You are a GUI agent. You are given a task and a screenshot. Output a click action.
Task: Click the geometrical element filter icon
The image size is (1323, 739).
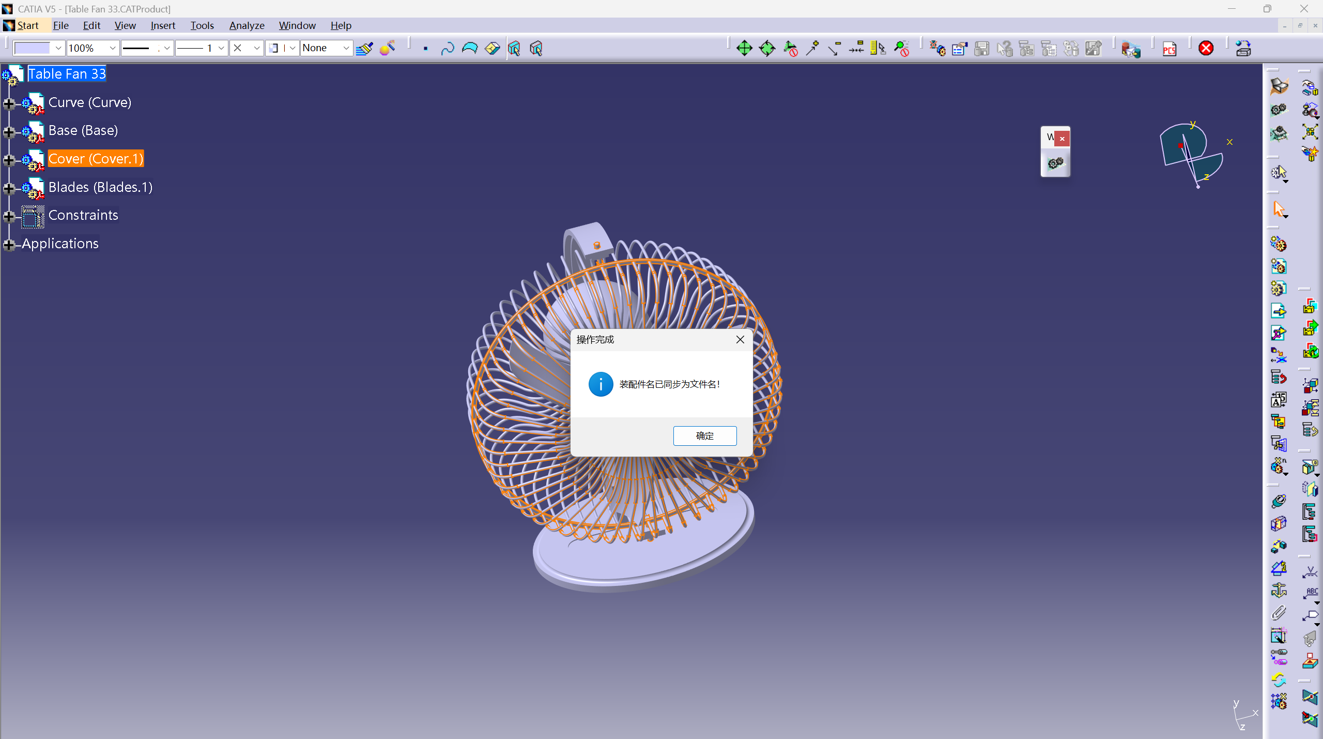pos(536,48)
